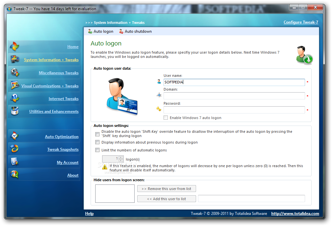Click the Internet Tweaks globe icon

pyautogui.click(x=15, y=98)
